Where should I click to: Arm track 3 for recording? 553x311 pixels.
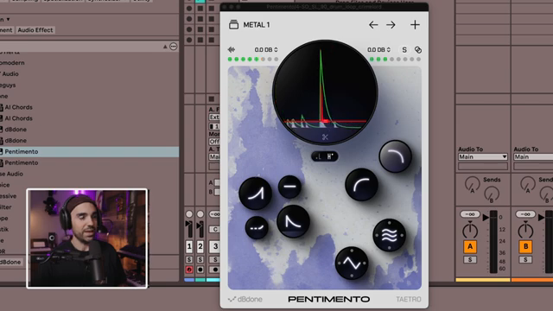214,270
